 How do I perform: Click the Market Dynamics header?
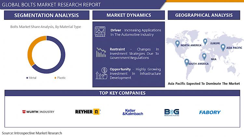129,15
